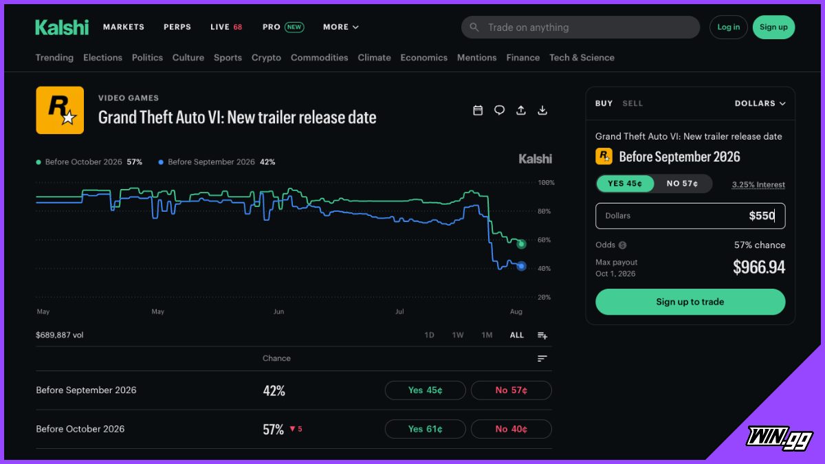
Task: Switch to the BUY tab
Action: [x=604, y=103]
